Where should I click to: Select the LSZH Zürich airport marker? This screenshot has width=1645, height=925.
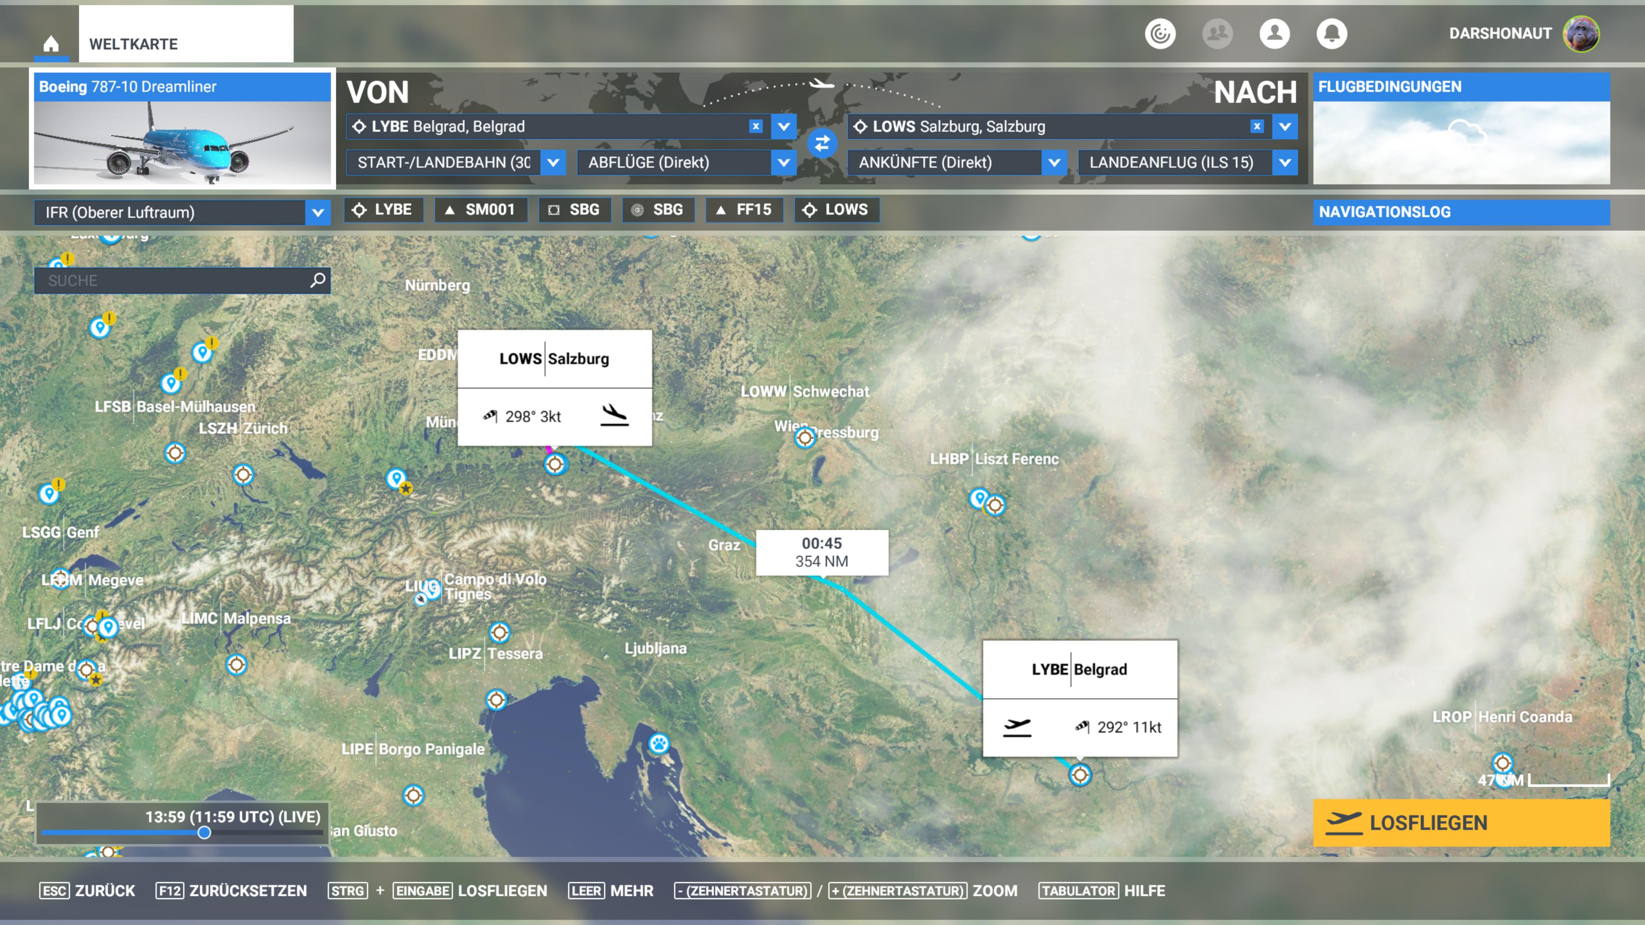click(243, 475)
